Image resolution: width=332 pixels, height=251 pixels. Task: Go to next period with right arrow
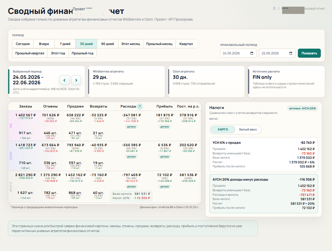[x=76, y=80]
